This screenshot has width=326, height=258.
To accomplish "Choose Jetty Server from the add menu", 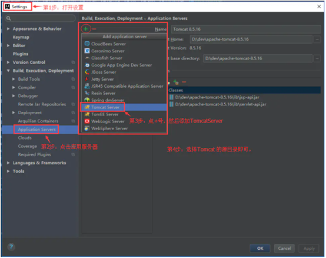I will tap(124, 79).
